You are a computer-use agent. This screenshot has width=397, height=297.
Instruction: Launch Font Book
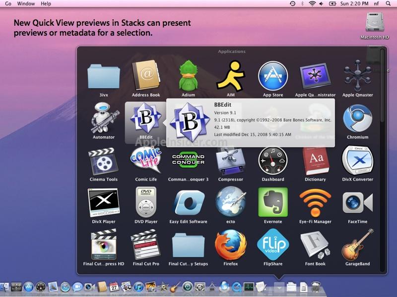315,246
